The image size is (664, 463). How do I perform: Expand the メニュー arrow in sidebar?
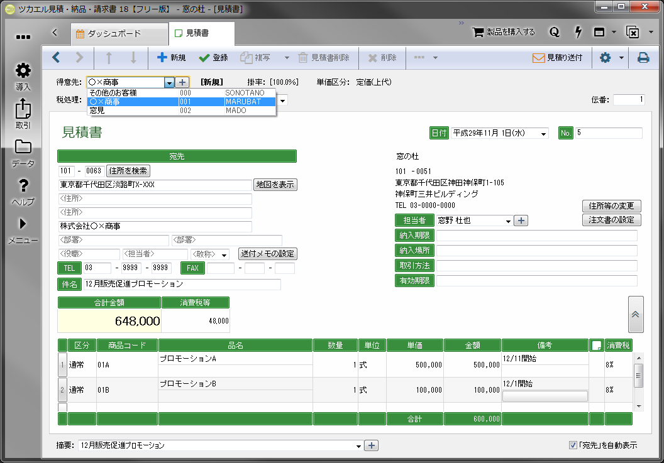tap(23, 224)
